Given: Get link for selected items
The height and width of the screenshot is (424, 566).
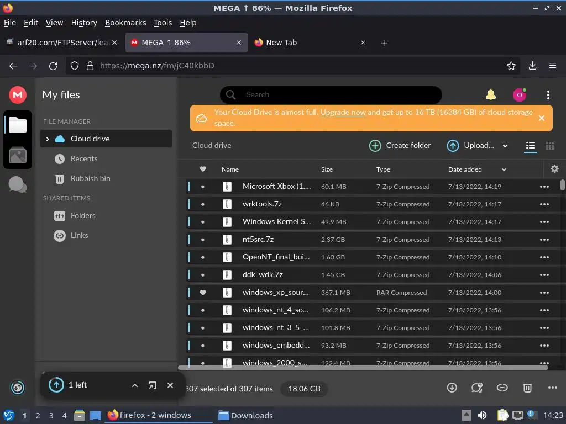Looking at the screenshot, I should [502, 388].
